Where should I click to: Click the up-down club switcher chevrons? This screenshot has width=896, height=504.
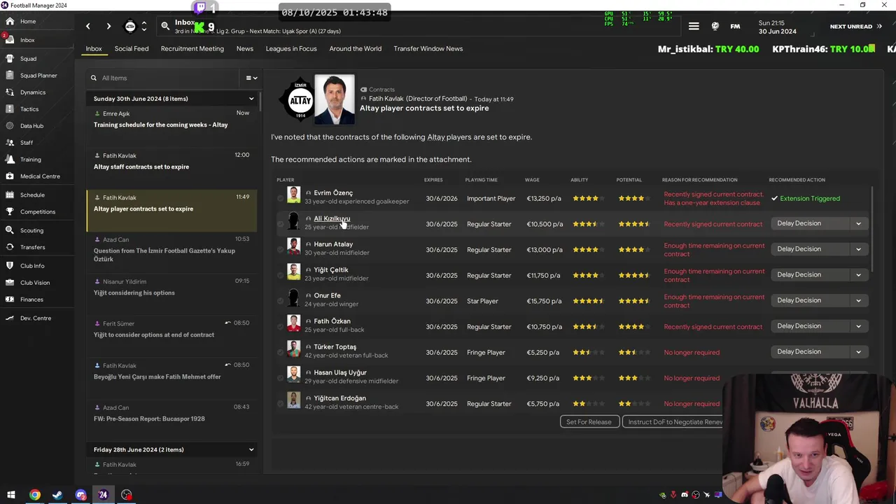(x=144, y=27)
